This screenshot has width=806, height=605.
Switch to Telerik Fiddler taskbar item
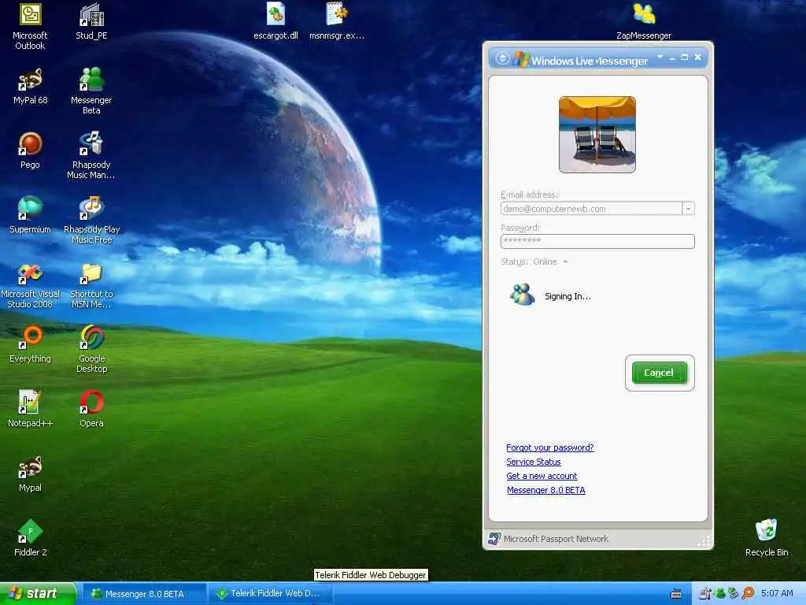coord(271,594)
